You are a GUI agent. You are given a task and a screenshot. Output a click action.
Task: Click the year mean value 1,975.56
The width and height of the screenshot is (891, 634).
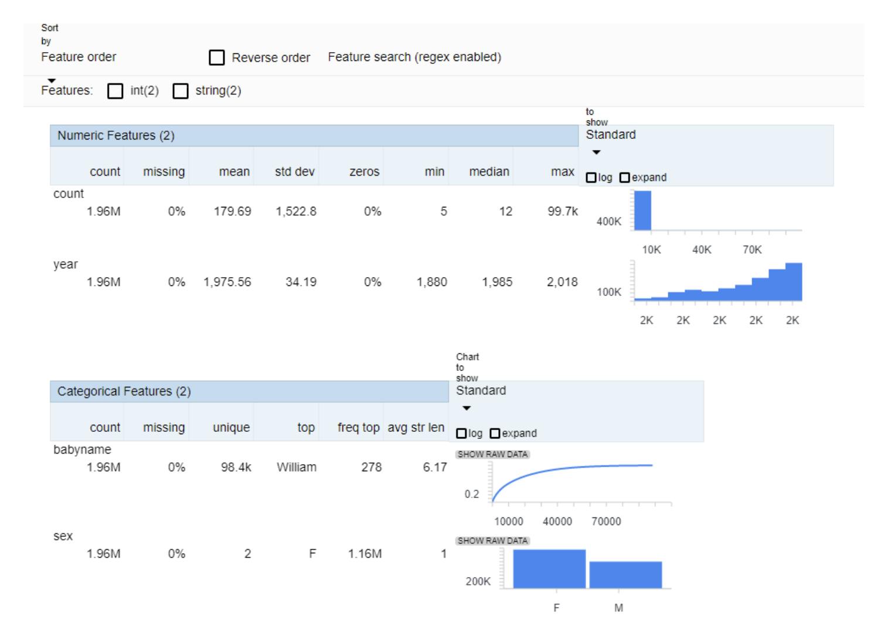227,282
